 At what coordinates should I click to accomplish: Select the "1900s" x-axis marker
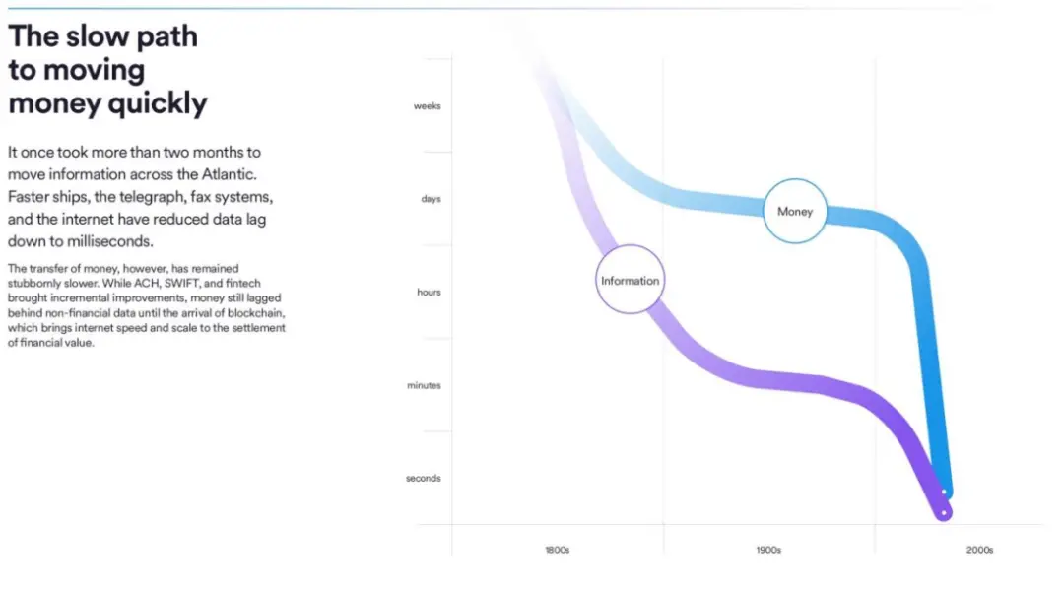pos(768,550)
